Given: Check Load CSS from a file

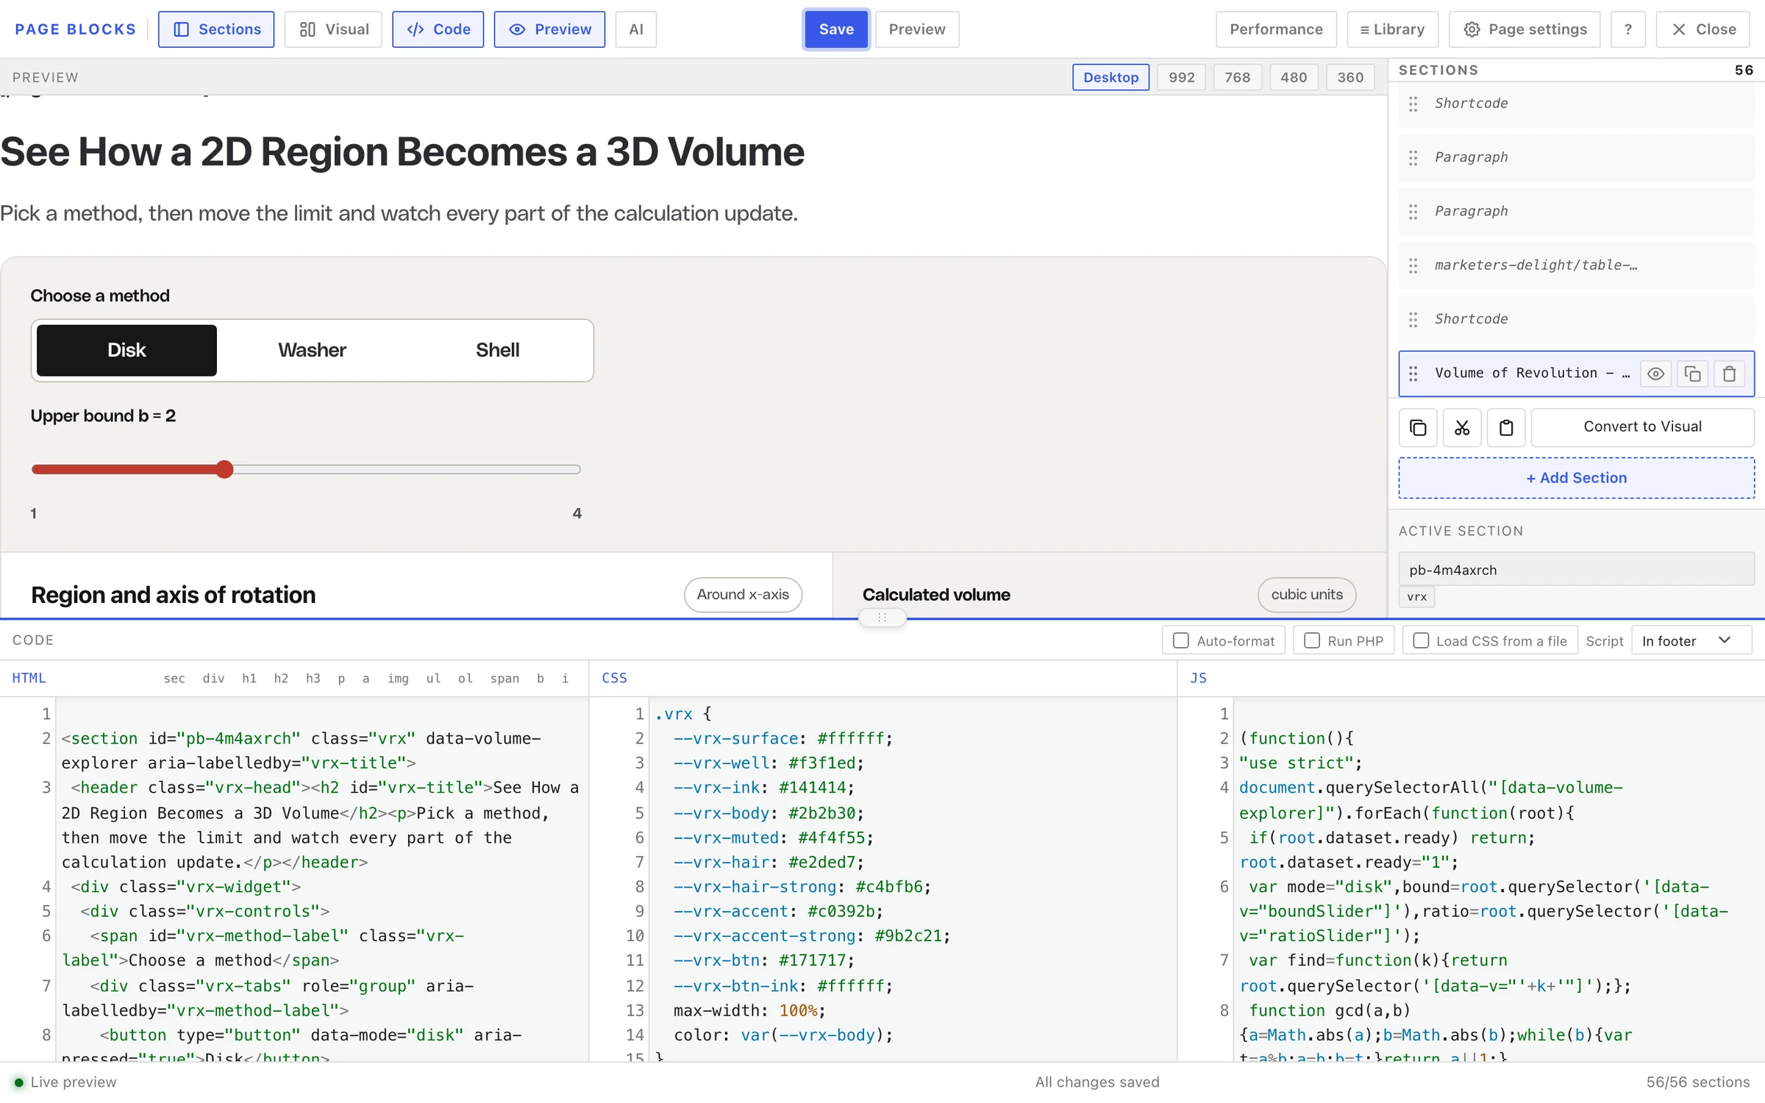Looking at the screenshot, I should [x=1422, y=640].
